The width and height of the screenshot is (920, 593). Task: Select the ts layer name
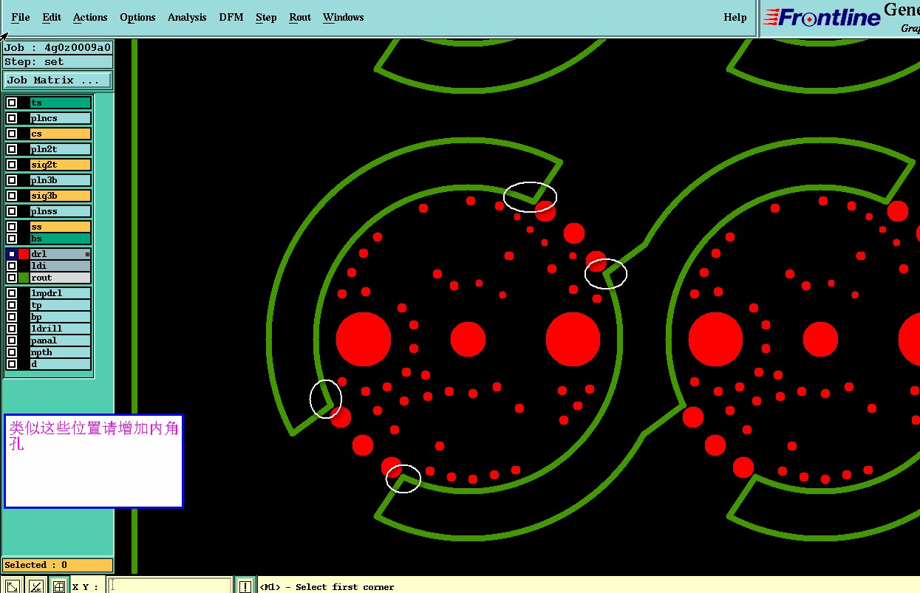coord(61,103)
